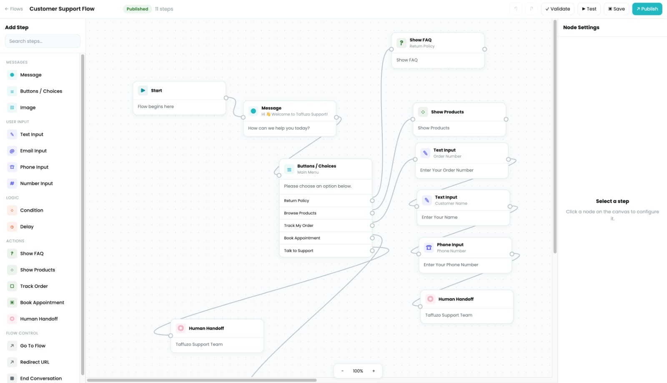Viewport: 667px width, 383px height.
Task: Click the Return Policy choice row
Action: pyautogui.click(x=326, y=201)
